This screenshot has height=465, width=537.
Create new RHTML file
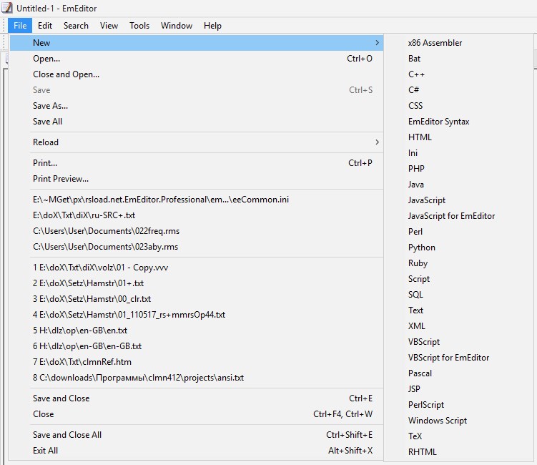click(459, 452)
